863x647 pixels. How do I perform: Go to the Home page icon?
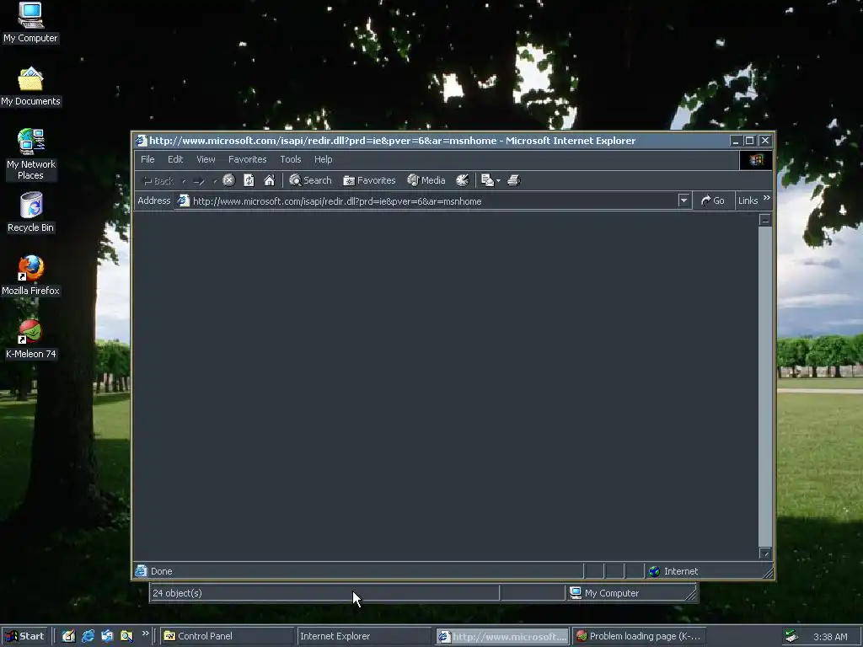tap(269, 180)
